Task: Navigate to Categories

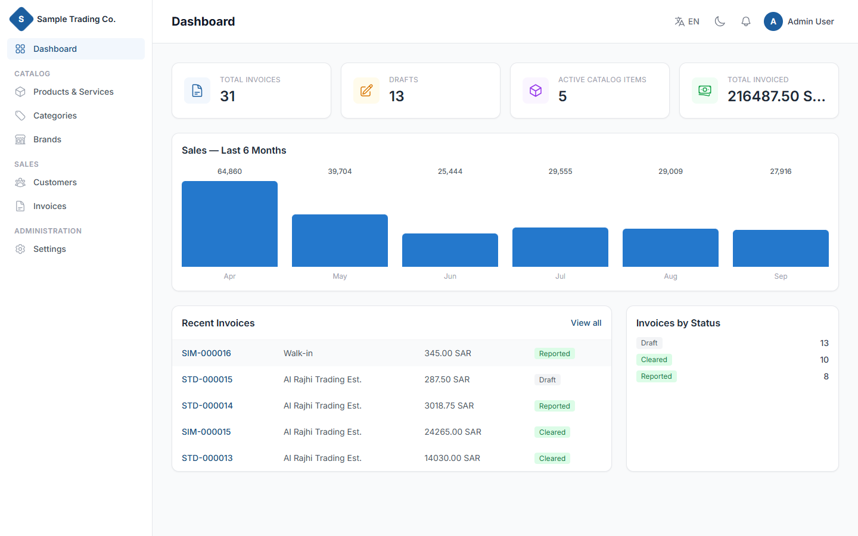Action: [76, 116]
